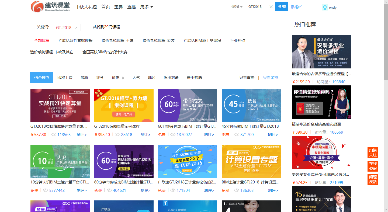
Task: Open the GTJ2018框架+剪力墙案例课程 thumbnail
Action: tap(124, 106)
